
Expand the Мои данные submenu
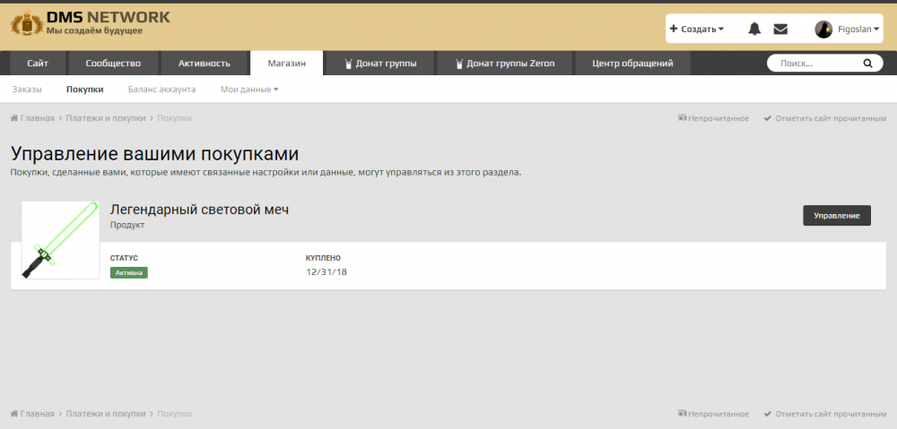249,90
